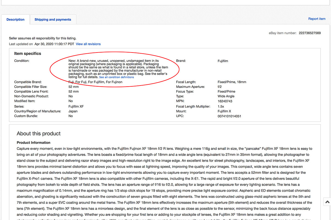This screenshot has height=220, width=331.
Task: Click the Mount value Fujifilm X
Action: click(224, 111)
